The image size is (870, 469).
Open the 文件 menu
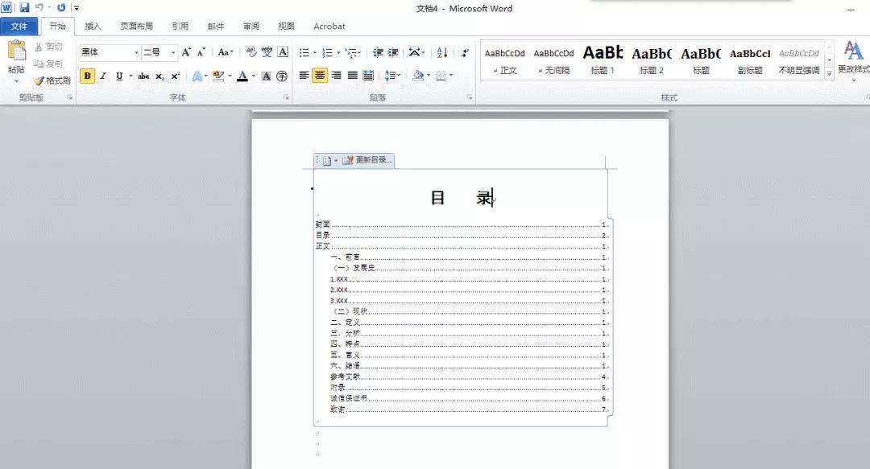point(20,26)
